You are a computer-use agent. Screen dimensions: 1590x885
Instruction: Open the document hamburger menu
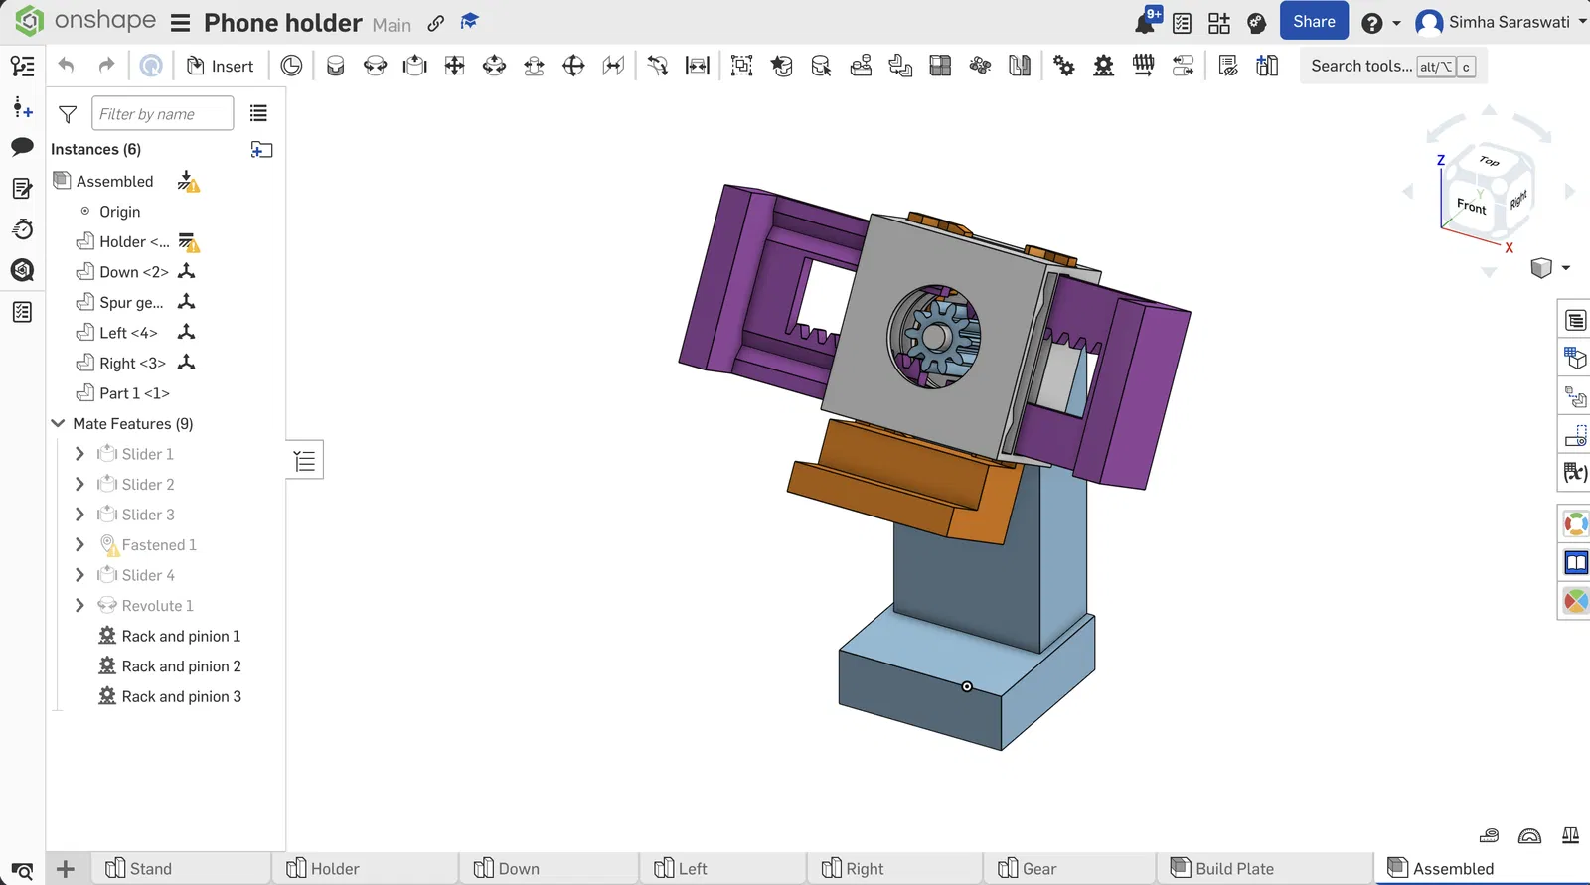tap(180, 23)
